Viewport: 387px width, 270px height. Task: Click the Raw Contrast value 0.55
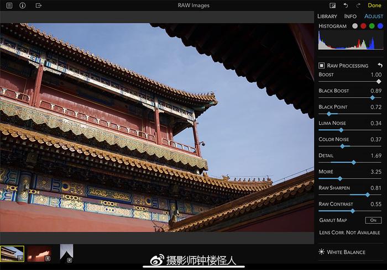[x=376, y=204]
